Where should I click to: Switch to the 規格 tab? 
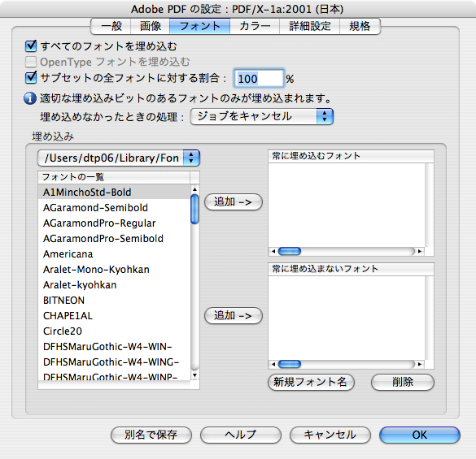click(360, 26)
